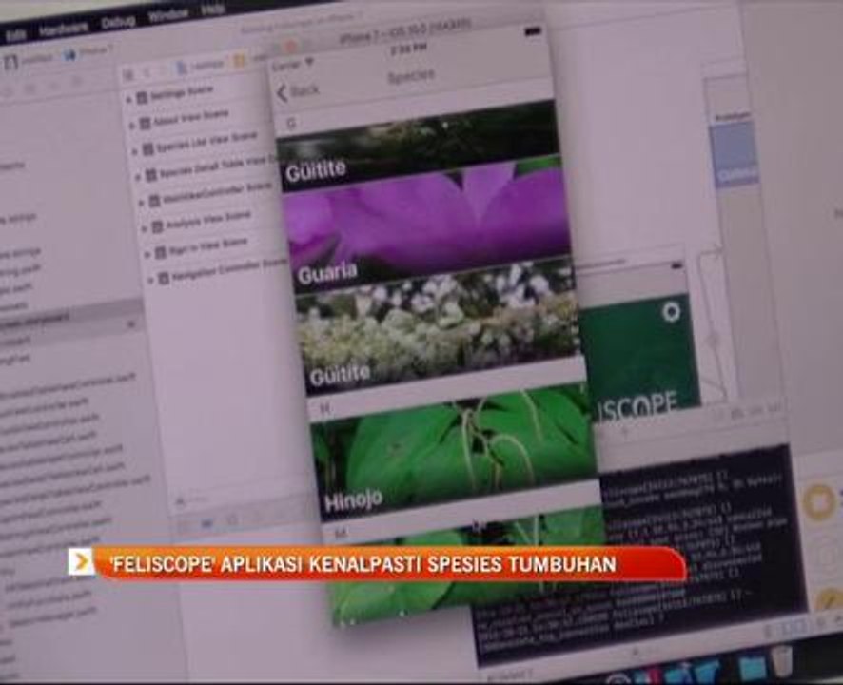Image resolution: width=843 pixels, height=685 pixels.
Task: Expand the About View Scene triangle
Action: [x=131, y=126]
